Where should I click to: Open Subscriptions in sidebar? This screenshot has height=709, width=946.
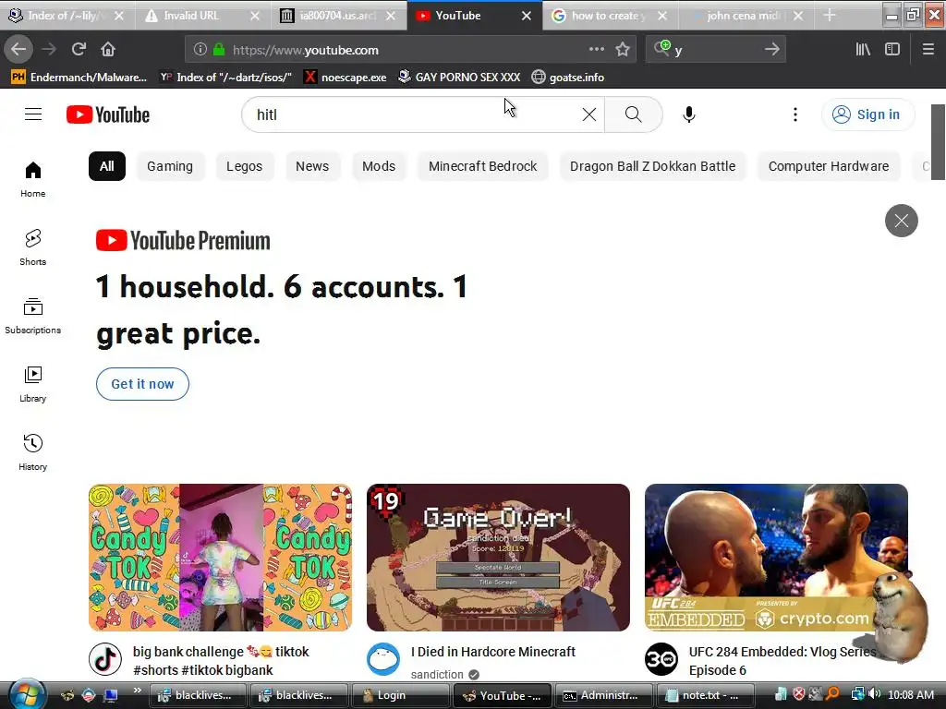pyautogui.click(x=33, y=316)
